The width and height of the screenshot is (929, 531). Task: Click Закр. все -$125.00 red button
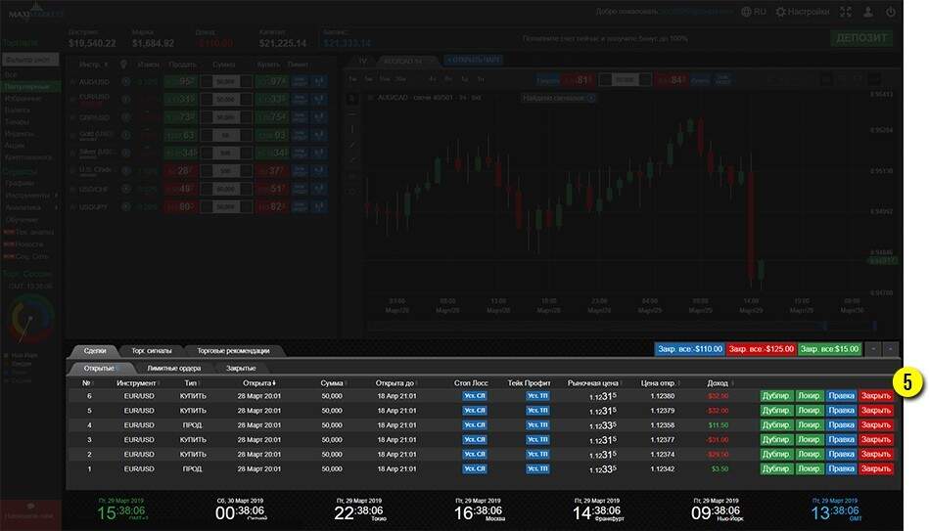(761, 349)
